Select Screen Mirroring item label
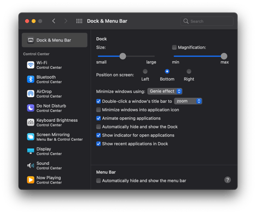The image size is (256, 214). click(x=53, y=135)
